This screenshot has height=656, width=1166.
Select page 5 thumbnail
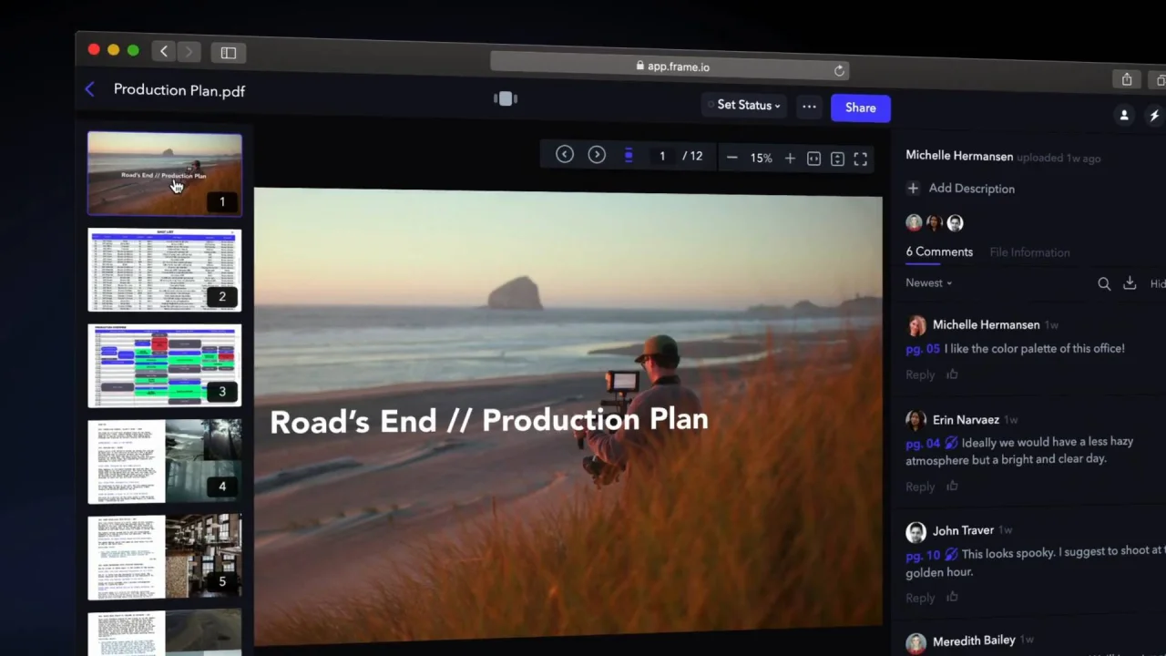coord(164,557)
